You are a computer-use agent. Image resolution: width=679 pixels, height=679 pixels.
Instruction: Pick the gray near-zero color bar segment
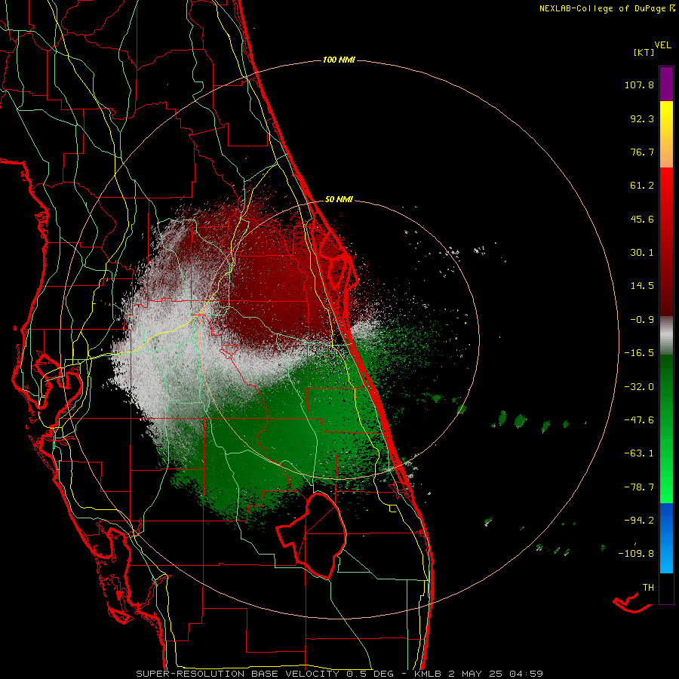(x=666, y=336)
